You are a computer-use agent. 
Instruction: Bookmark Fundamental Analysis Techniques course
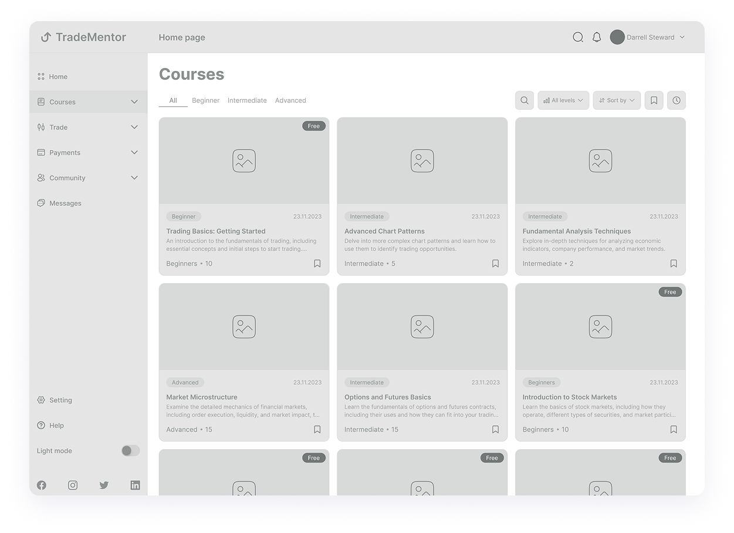coord(674,263)
